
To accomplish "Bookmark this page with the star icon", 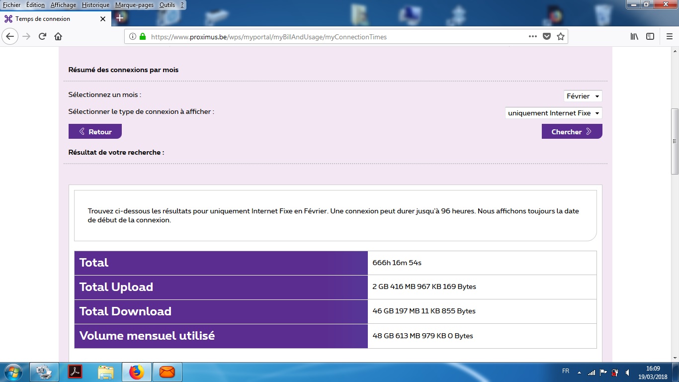I will point(561,36).
